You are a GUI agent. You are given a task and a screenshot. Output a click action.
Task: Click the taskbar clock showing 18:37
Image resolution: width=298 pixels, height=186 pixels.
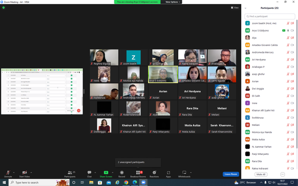pyautogui.click(x=283, y=182)
